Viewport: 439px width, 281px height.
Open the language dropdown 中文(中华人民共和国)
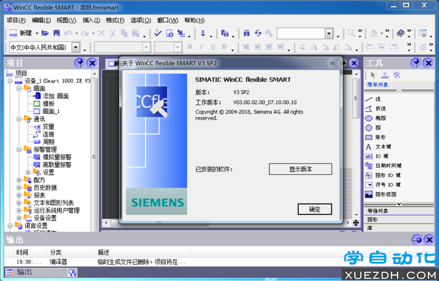pyautogui.click(x=76, y=48)
